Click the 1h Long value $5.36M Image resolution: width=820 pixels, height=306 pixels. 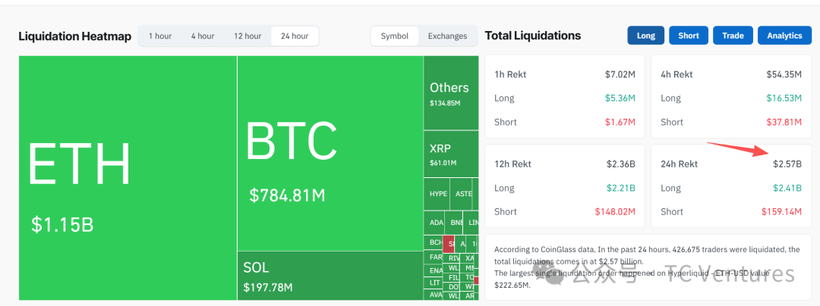(621, 98)
